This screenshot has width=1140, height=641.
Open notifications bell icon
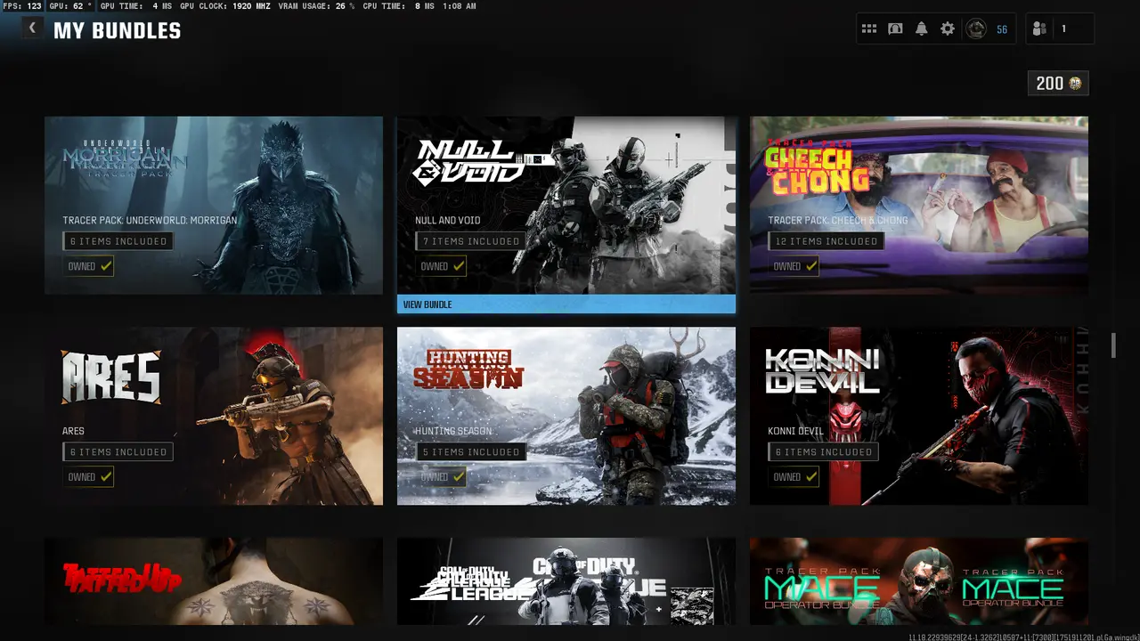click(921, 29)
